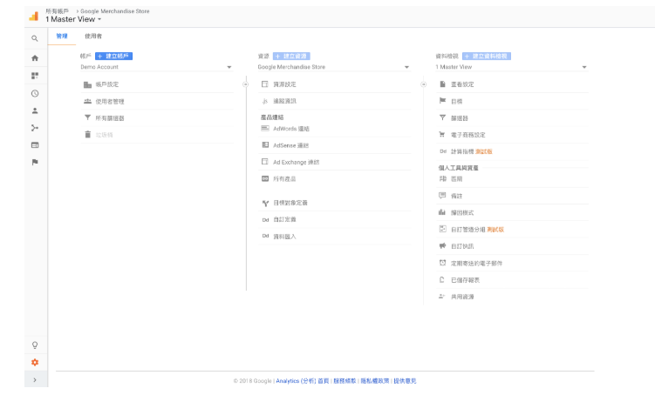The height and width of the screenshot is (395, 655).
Task: Click the 所有帳戶 breadcrumb
Action: (x=58, y=11)
